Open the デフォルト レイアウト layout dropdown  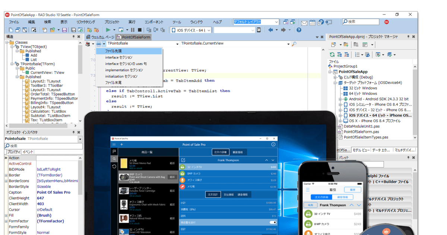pyautogui.click(x=276, y=22)
